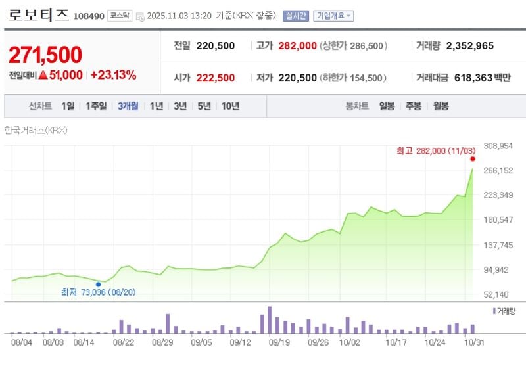Select the 일봉 candlestick chart

[x=387, y=106]
